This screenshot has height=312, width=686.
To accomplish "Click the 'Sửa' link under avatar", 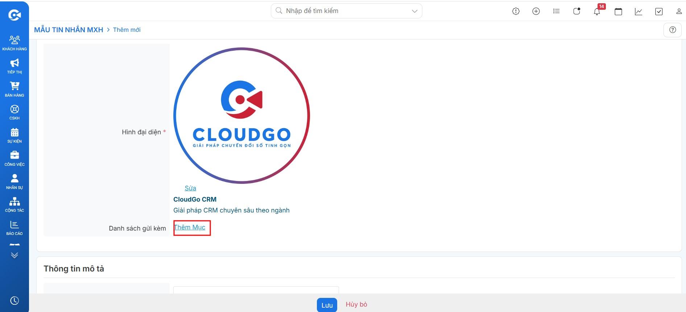I will click(x=190, y=188).
